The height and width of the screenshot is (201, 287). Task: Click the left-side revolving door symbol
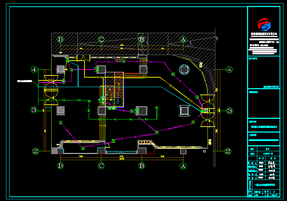point(51,87)
